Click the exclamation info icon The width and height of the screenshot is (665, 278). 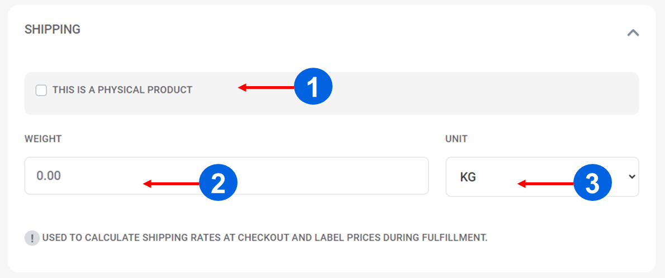point(32,238)
